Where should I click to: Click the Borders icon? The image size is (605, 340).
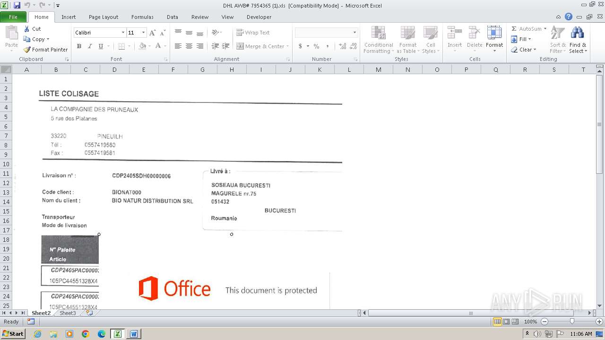point(121,46)
